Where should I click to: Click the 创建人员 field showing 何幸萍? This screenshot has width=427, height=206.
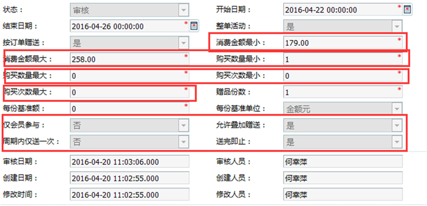[343, 178]
